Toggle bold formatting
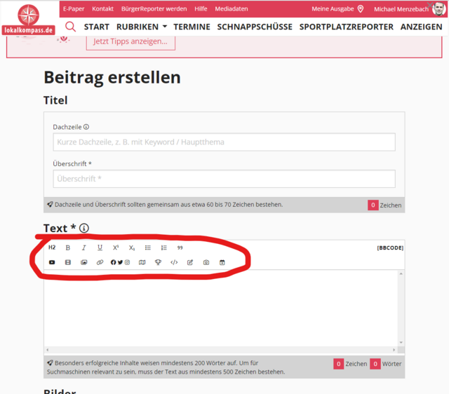449x394 pixels. click(x=68, y=247)
